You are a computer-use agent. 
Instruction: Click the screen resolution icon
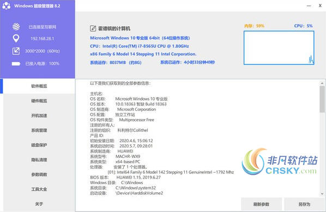[16, 51]
